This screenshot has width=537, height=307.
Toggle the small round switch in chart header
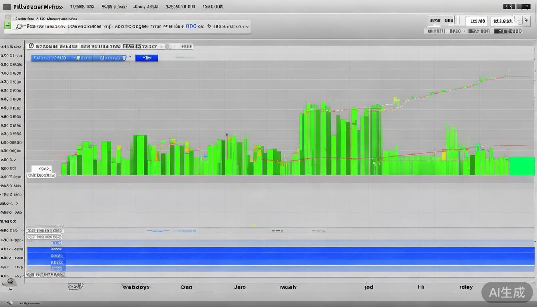pyautogui.click(x=169, y=46)
